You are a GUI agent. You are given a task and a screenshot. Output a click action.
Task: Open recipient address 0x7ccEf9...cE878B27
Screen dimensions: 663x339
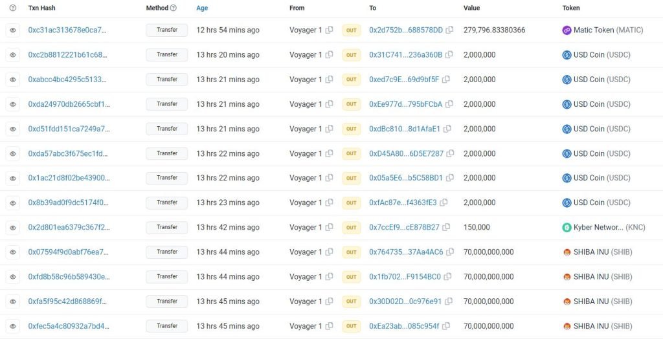tap(404, 228)
